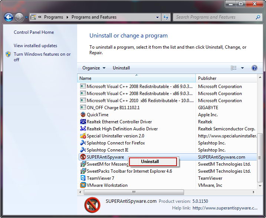Open the address bar history dropdown
266x218 pixels.
(157, 17)
